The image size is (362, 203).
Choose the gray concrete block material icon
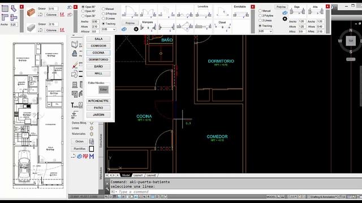click(31, 28)
